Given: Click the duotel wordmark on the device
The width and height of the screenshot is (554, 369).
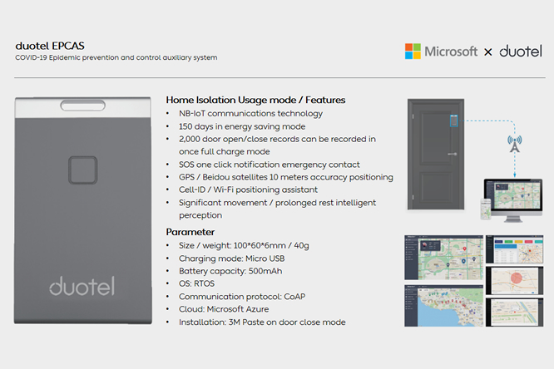Looking at the screenshot, I should (82, 286).
